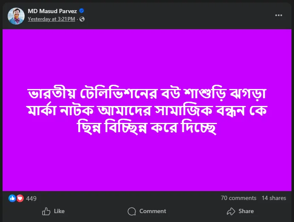This screenshot has width=294, height=222.
Task: Click the thumbs-up outline icon on Like
Action: pos(46,211)
